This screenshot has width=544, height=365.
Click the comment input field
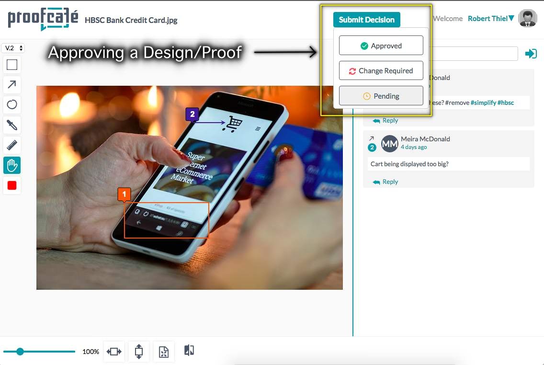click(x=473, y=54)
